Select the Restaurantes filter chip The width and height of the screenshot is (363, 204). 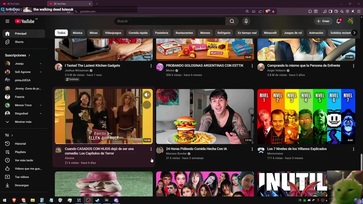184,33
